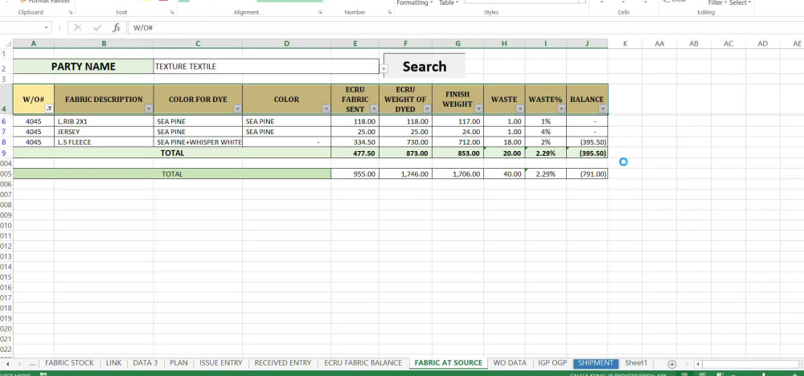804x376 pixels.
Task: Select the 18.00 waste cell
Action: (504, 142)
